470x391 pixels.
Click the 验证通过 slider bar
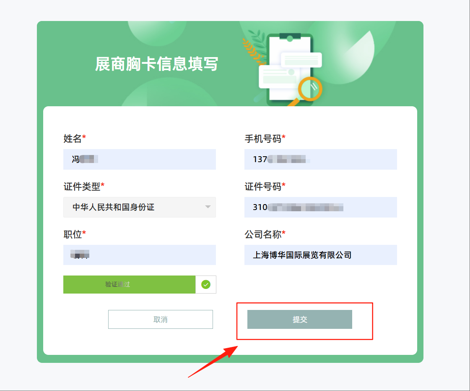coord(129,284)
